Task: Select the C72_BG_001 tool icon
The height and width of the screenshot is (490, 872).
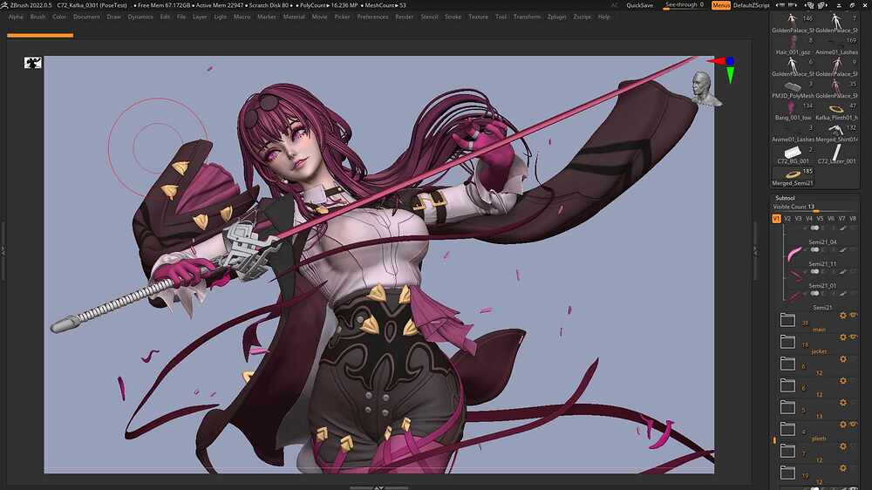Action: coord(792,152)
